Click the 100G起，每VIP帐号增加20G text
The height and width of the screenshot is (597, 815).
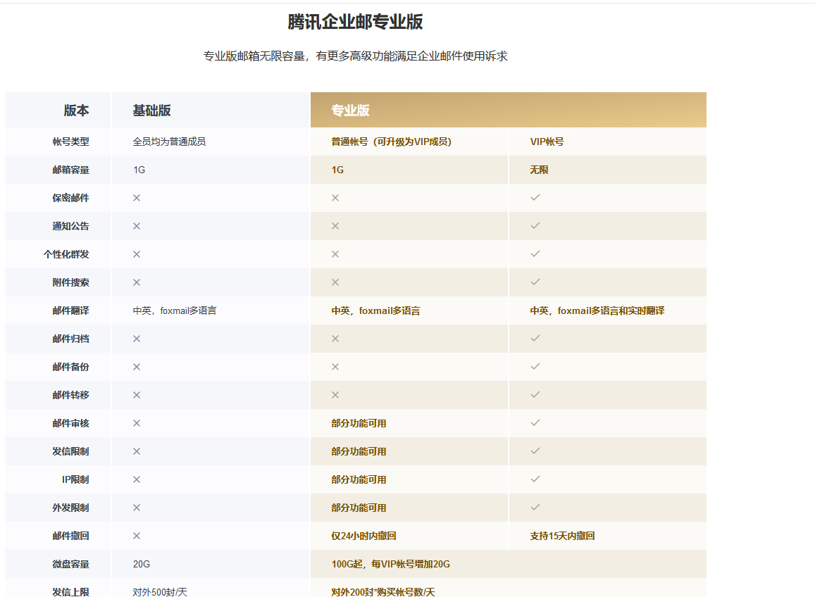[x=390, y=564]
